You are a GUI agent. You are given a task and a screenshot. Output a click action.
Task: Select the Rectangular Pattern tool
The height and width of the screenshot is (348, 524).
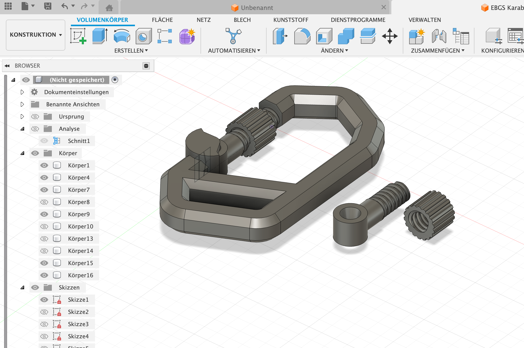tap(165, 36)
